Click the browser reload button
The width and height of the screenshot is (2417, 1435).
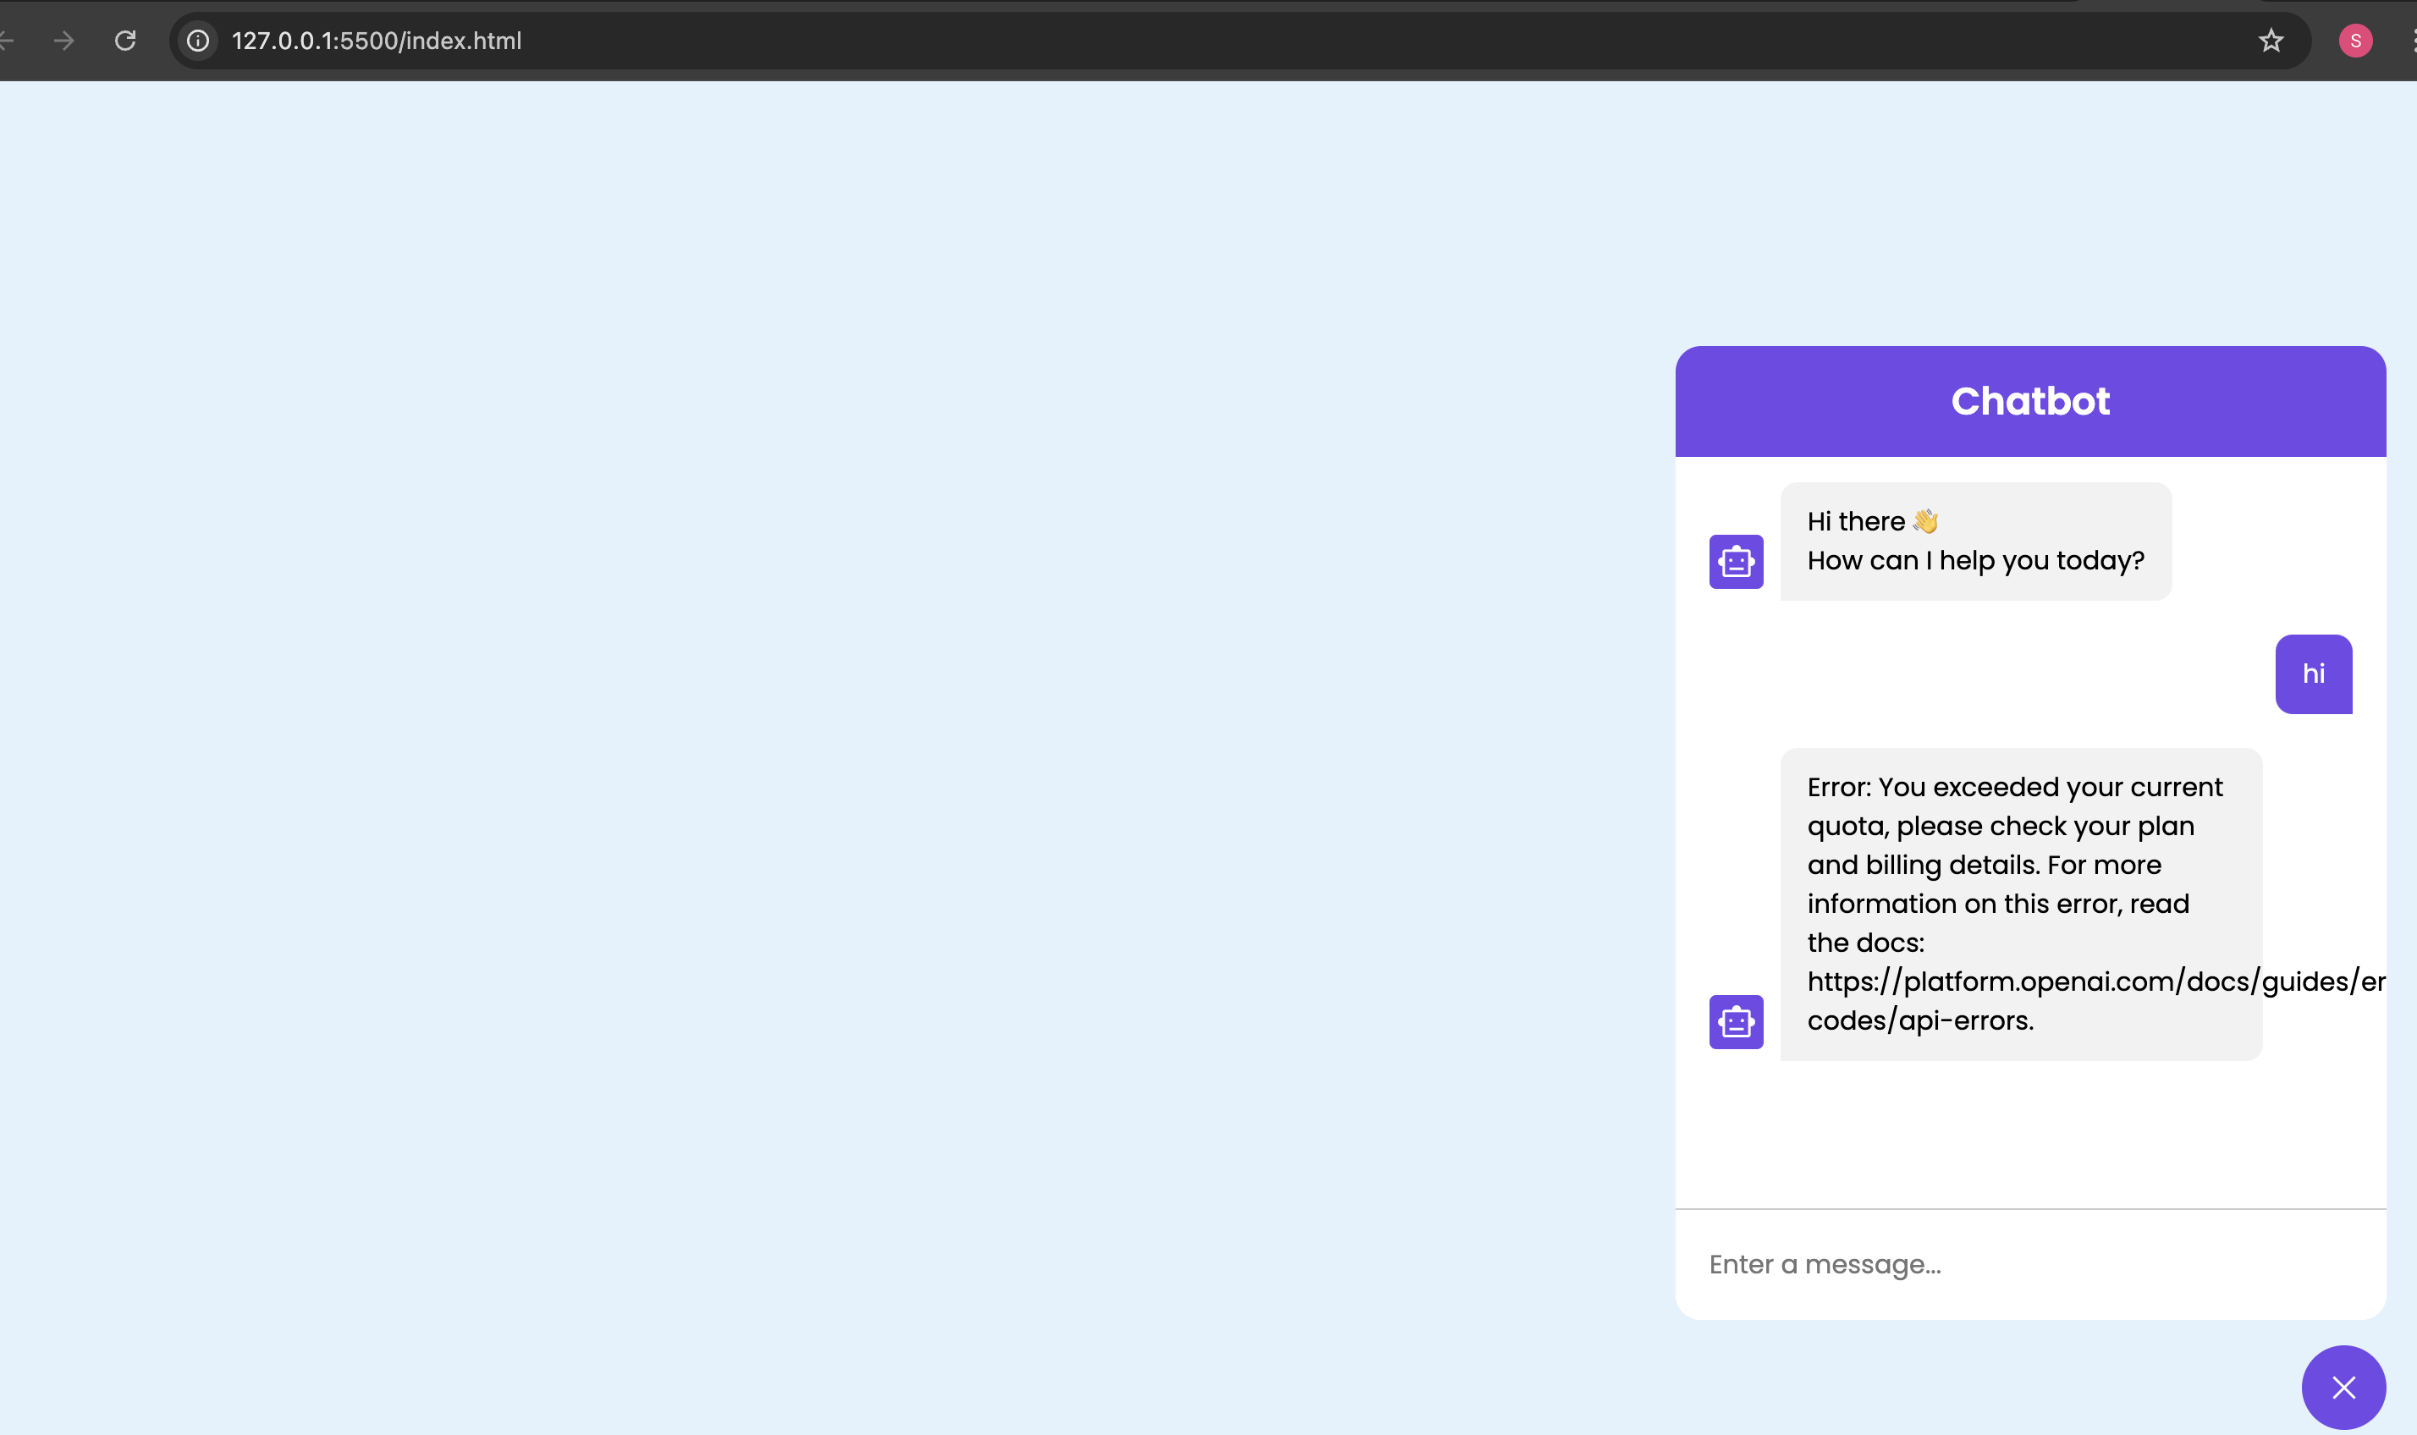pos(124,41)
